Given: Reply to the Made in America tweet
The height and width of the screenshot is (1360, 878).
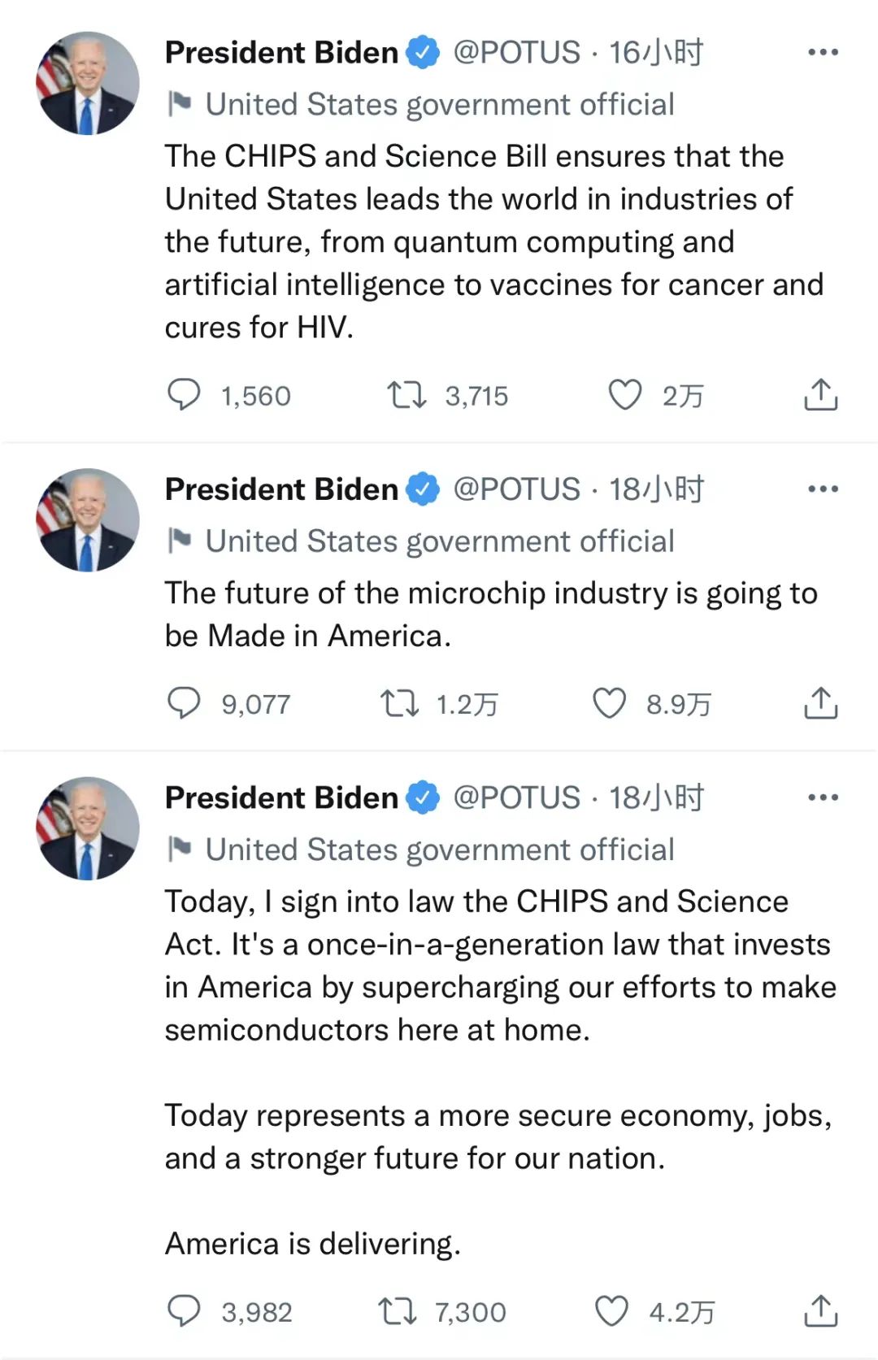Looking at the screenshot, I should (x=184, y=703).
